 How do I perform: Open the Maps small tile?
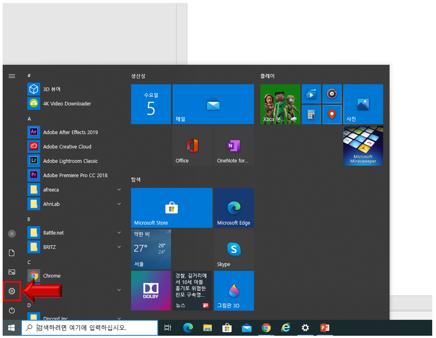tap(332, 114)
